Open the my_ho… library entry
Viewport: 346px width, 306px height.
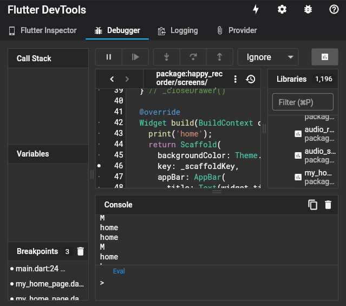(315, 177)
